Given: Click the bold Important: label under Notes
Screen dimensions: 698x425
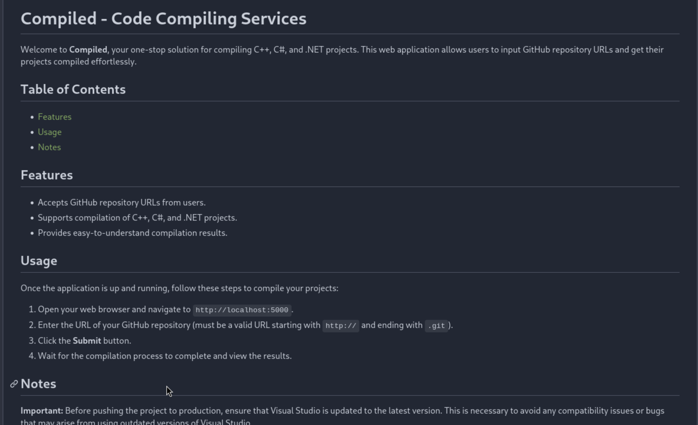Looking at the screenshot, I should click(x=42, y=411).
